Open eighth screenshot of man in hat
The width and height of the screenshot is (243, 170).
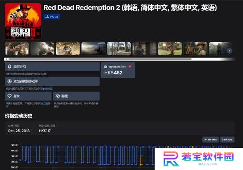coord(195,49)
